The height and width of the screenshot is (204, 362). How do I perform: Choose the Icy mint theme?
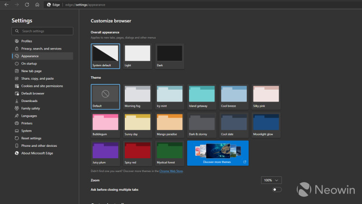point(170,97)
